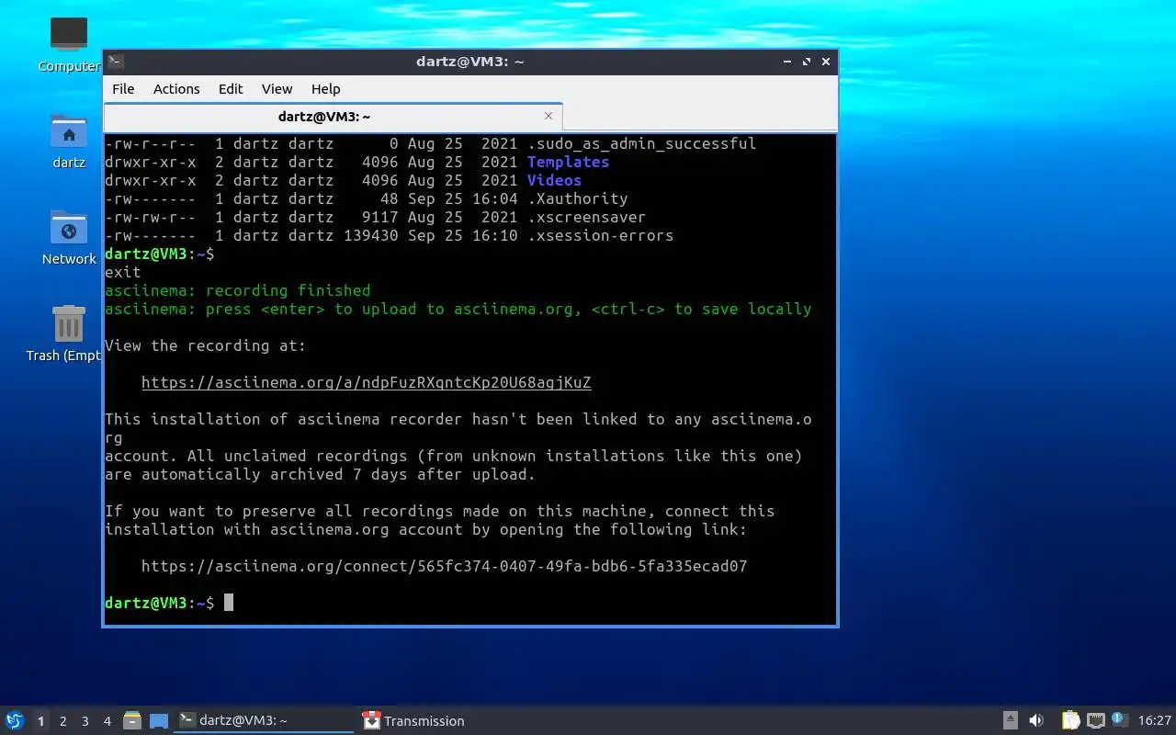This screenshot has height=735, width=1176.
Task: Click the asciinema.org/connect URL text
Action: [x=445, y=566]
